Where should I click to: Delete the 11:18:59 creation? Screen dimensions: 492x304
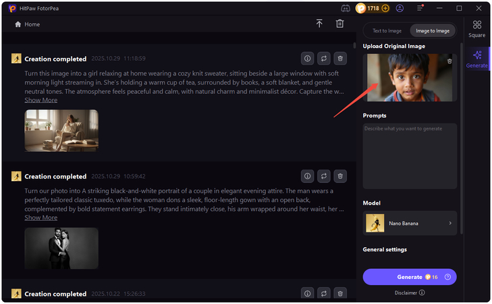click(340, 58)
